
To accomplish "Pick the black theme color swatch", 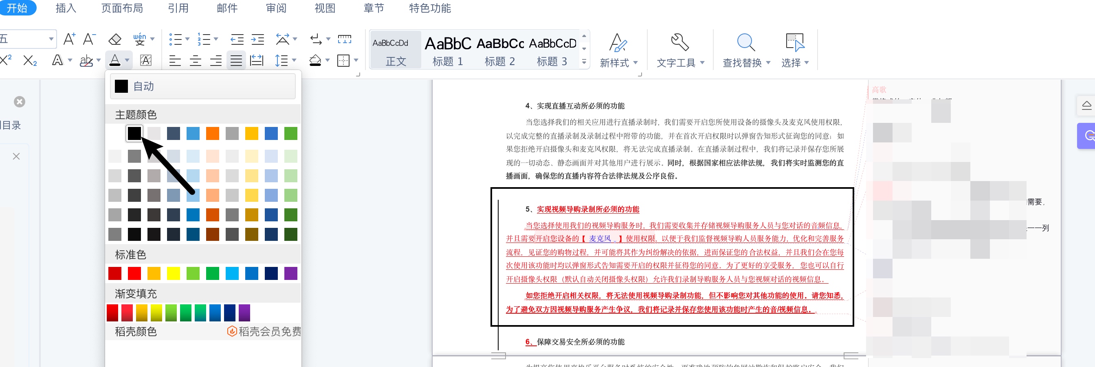I will (134, 133).
